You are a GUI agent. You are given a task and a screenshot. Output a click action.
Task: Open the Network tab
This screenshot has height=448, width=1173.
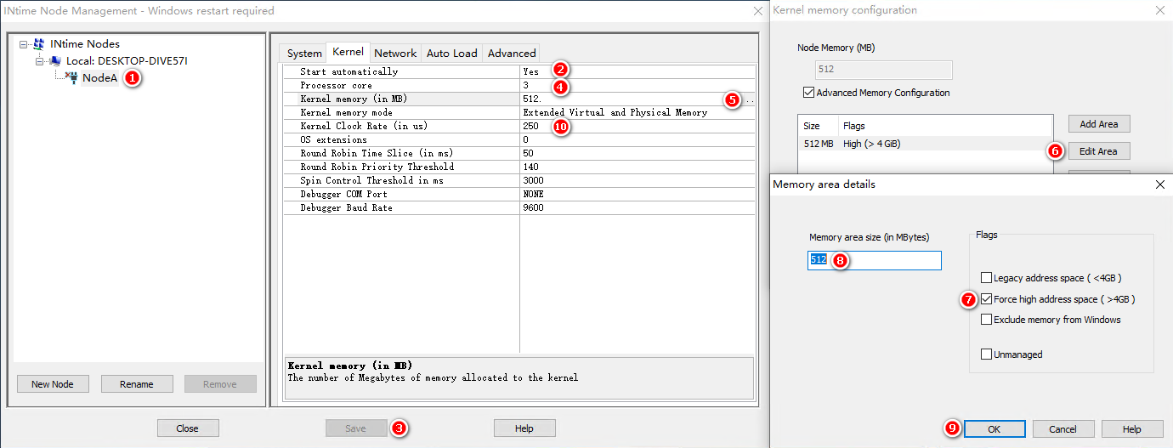point(395,53)
